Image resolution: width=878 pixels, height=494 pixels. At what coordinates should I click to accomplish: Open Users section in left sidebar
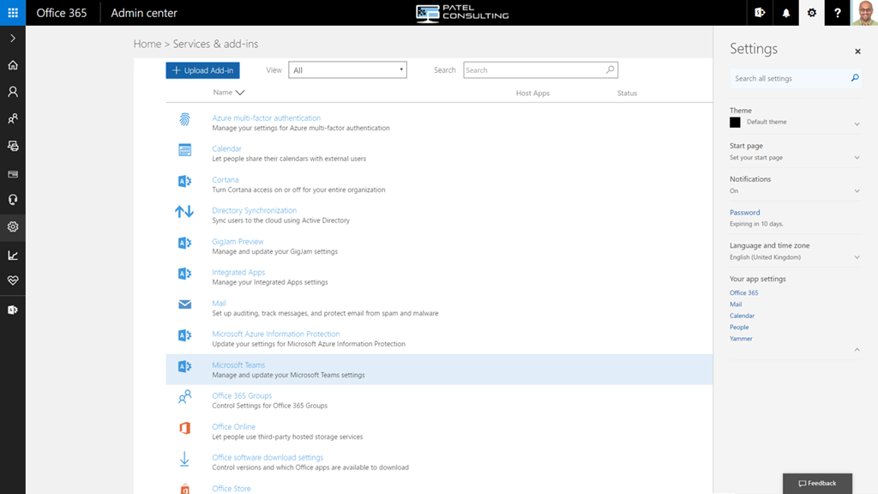tap(13, 92)
